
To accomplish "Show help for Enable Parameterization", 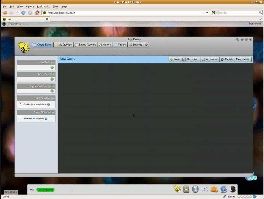I will [49, 104].
